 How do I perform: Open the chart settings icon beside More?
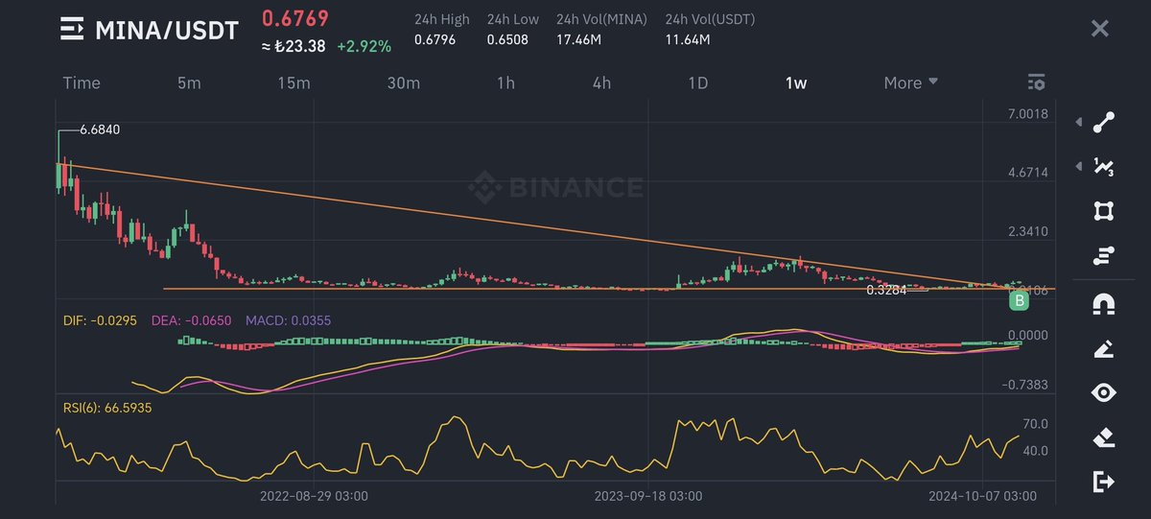click(x=1036, y=83)
